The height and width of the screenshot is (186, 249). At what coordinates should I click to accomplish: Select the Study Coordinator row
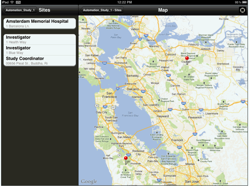pos(40,61)
